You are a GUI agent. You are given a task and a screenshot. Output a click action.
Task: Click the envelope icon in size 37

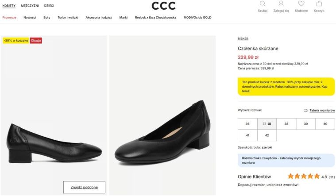coord(269,124)
